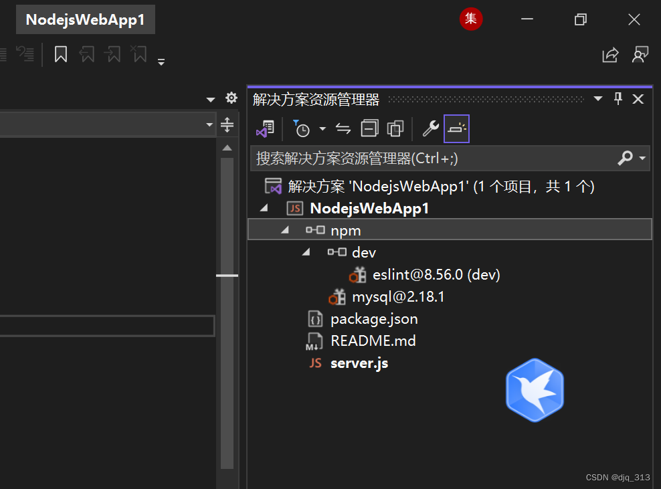Switch between solutions and folder views
The height and width of the screenshot is (489, 661).
coord(265,128)
